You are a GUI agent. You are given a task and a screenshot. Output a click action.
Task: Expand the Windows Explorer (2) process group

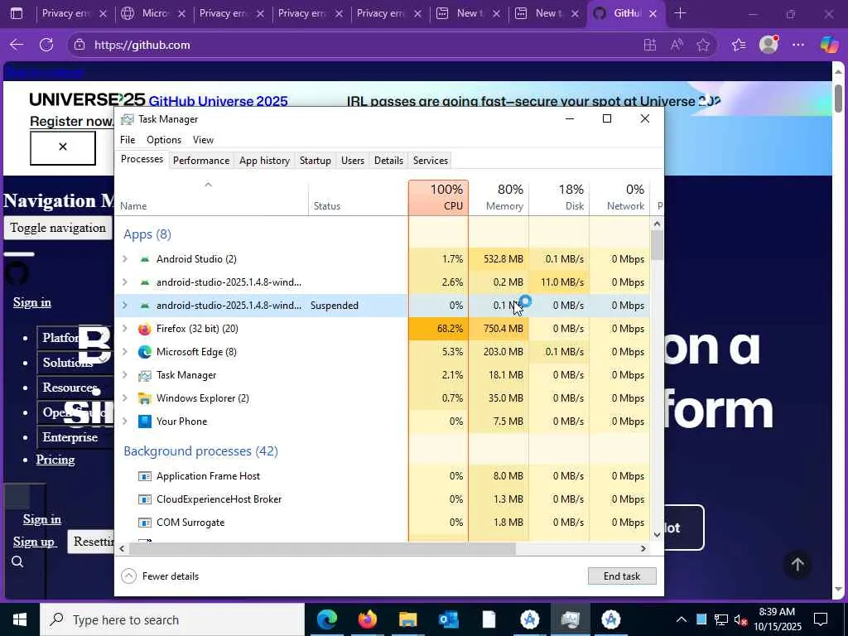tap(125, 398)
